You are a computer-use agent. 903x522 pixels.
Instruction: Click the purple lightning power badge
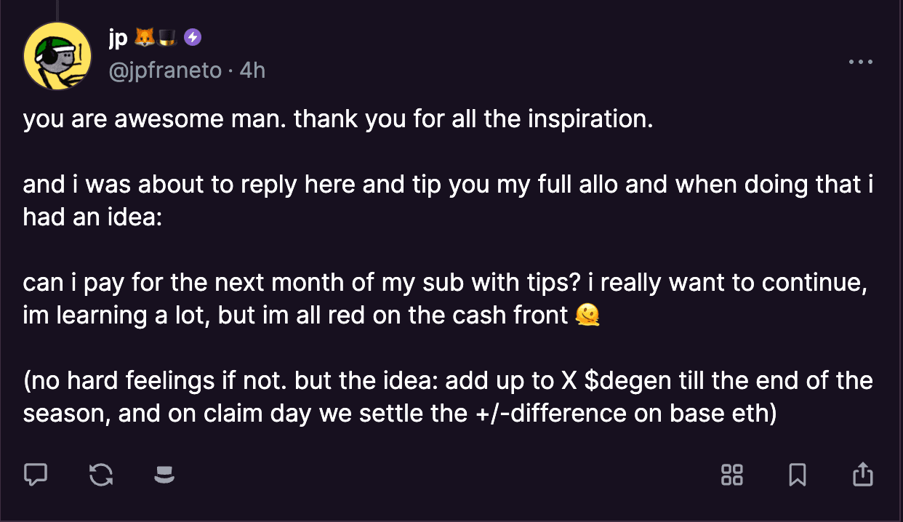(x=192, y=37)
